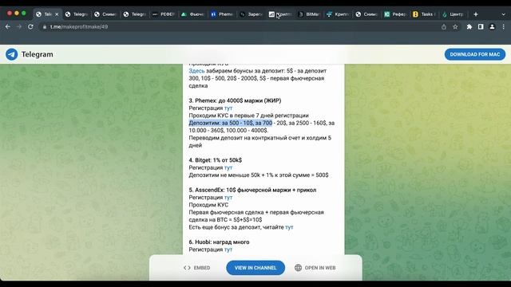Open a new browser tab with plus
The width and height of the screenshot is (511, 287).
pyautogui.click(x=476, y=14)
